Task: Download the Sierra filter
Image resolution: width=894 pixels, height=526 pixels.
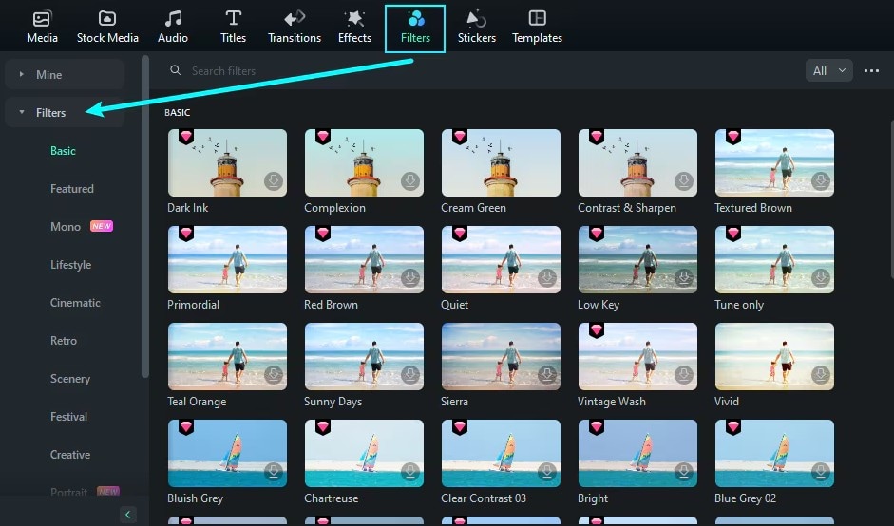Action: (547, 375)
